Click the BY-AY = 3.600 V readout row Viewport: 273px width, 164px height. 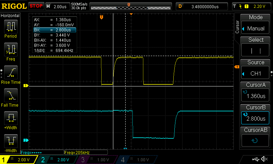point(55,45)
